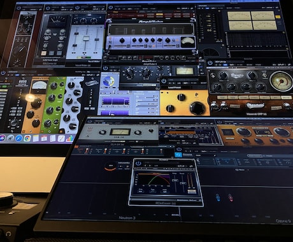Click the leftmost knob on AmpliTube amp head
This screenshot has width=293, height=242.
(122, 40)
